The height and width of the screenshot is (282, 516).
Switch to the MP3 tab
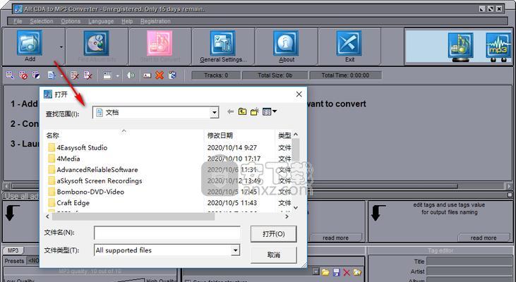pyautogui.click(x=13, y=250)
